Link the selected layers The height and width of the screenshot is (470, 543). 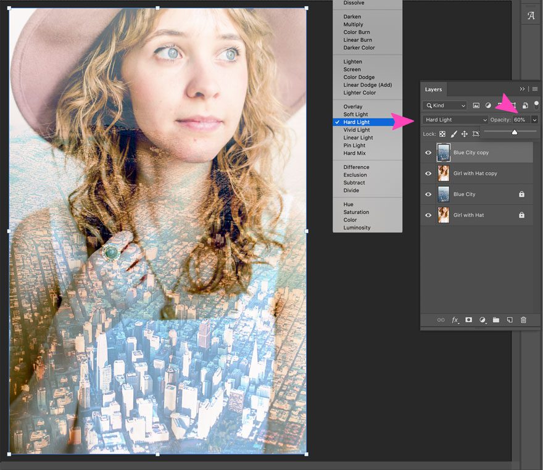click(x=441, y=320)
